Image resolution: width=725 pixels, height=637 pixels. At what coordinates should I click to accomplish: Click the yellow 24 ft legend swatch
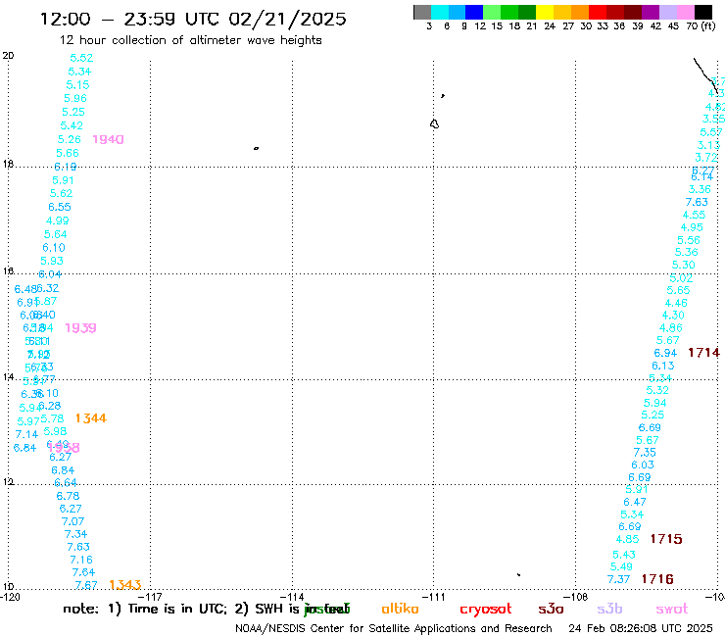coord(545,12)
